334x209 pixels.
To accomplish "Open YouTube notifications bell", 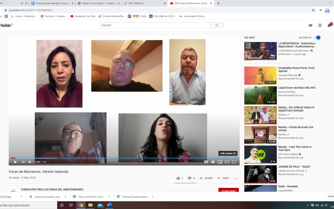I will [329, 25].
